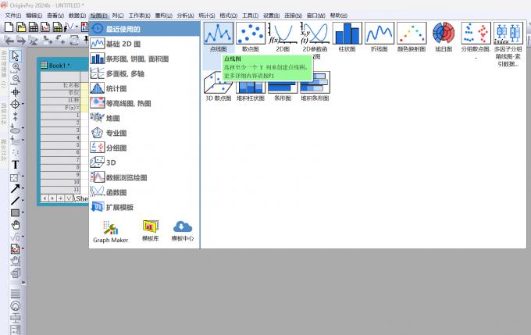Screen dimensions: 531x335
Task: Select the Pointer tool
Action: (x=16, y=56)
